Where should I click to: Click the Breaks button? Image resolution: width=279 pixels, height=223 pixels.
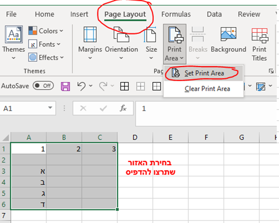coord(198,43)
